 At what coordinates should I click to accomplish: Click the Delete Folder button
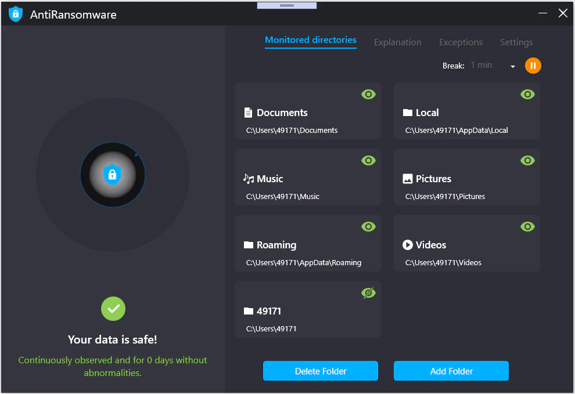[x=321, y=371]
